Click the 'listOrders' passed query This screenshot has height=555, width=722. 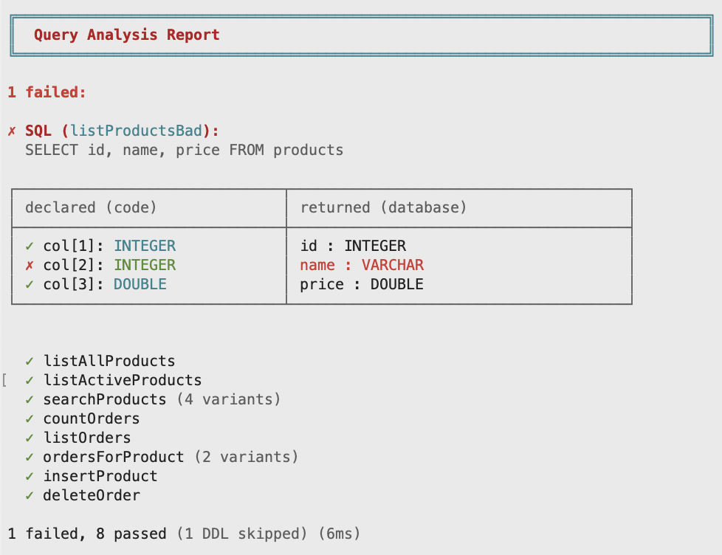click(87, 438)
